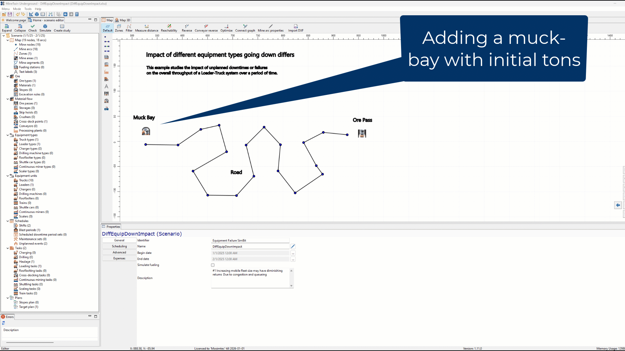Select the Measure distance tool
This screenshot has width=625, height=351.
[x=146, y=26]
